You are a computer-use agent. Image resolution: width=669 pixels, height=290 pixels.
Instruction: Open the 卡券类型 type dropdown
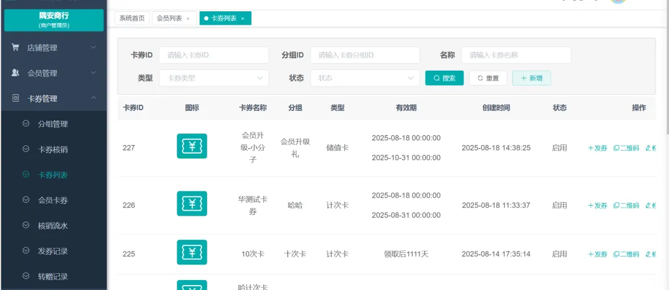click(214, 78)
